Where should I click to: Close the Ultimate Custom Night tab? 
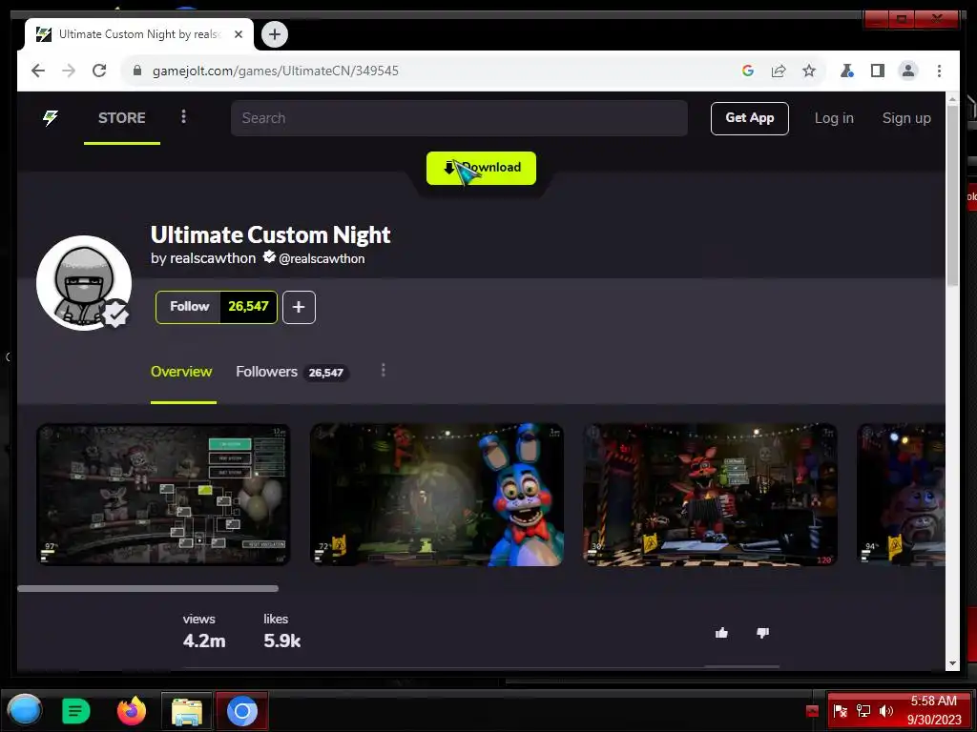click(238, 34)
